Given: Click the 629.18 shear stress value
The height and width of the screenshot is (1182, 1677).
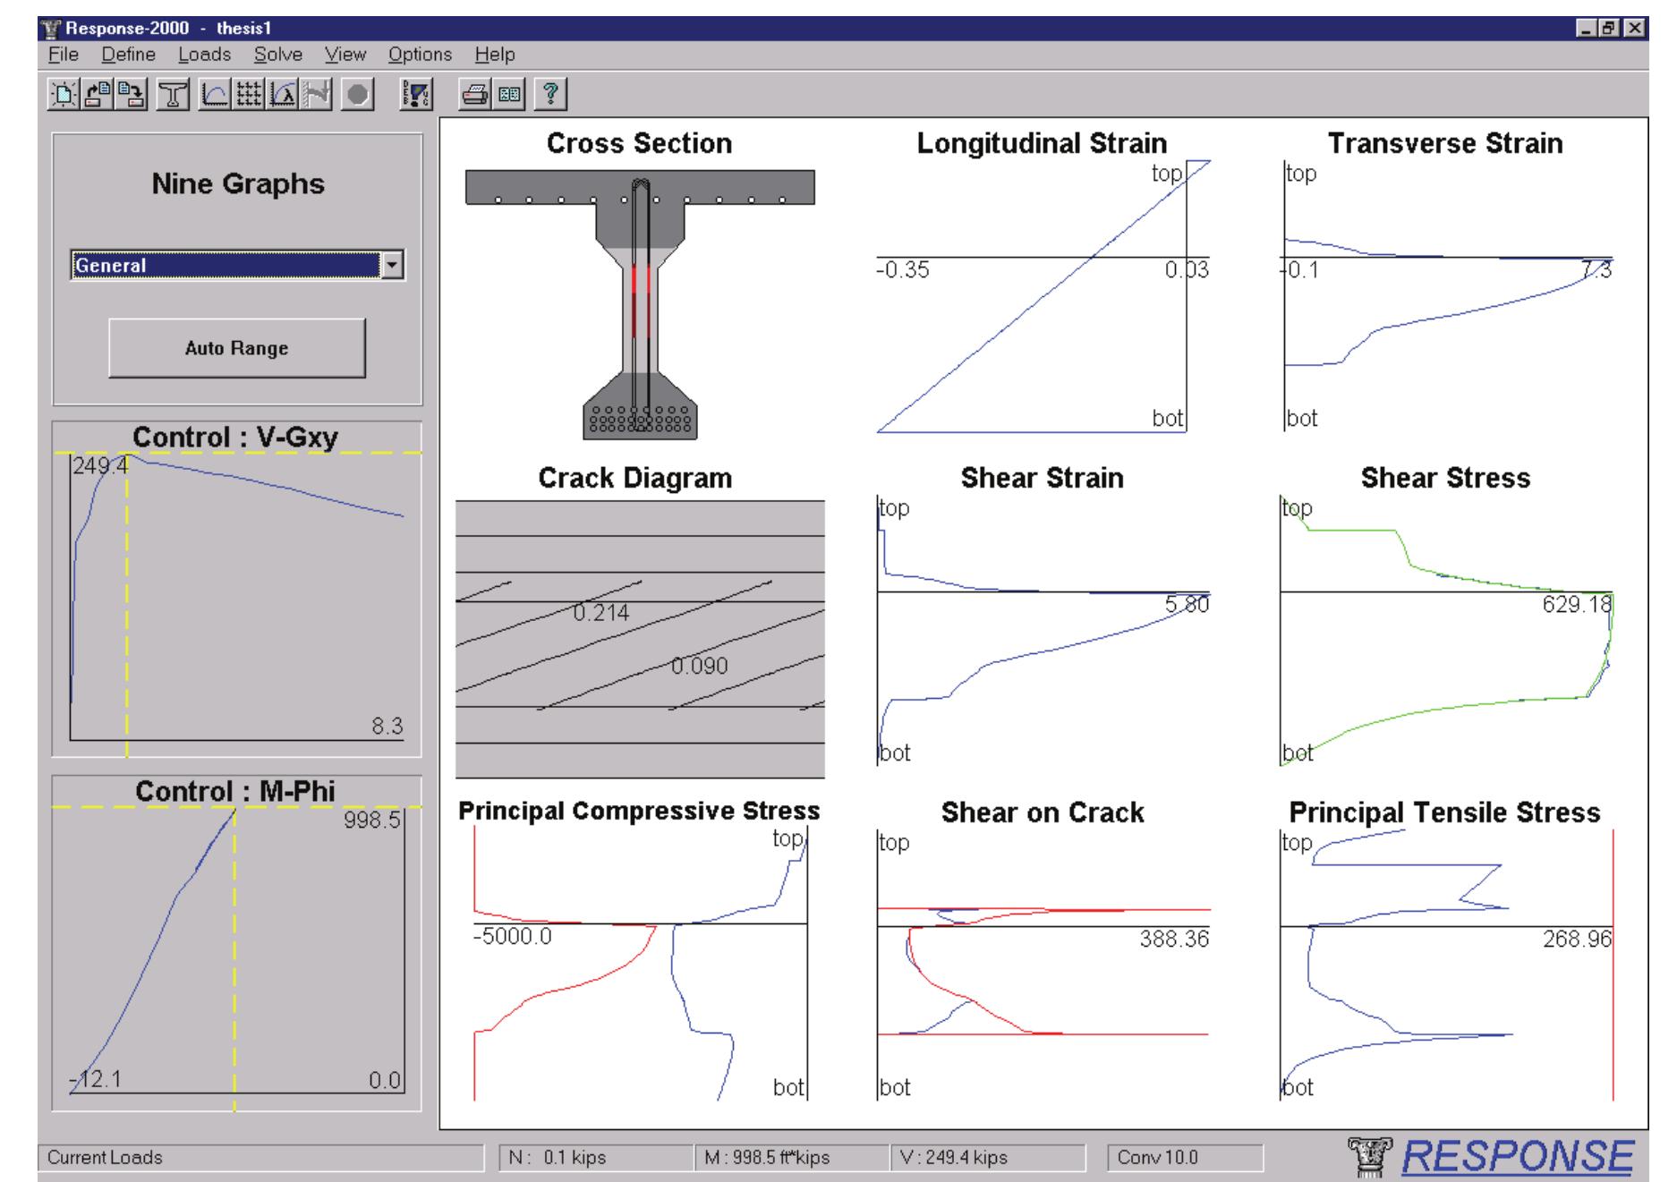Looking at the screenshot, I should pos(1577,604).
